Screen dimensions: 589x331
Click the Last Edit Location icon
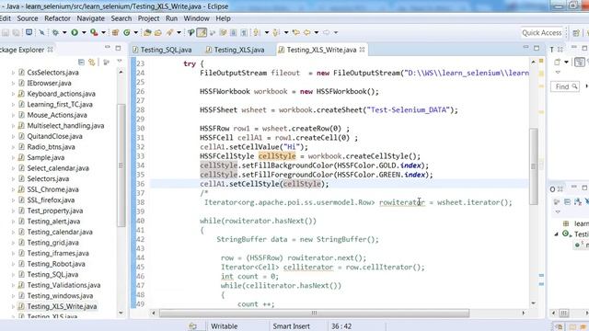point(296,33)
